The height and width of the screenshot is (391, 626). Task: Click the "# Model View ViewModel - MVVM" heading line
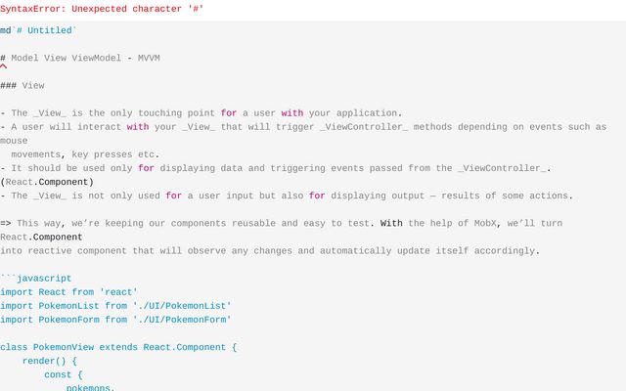coord(80,58)
